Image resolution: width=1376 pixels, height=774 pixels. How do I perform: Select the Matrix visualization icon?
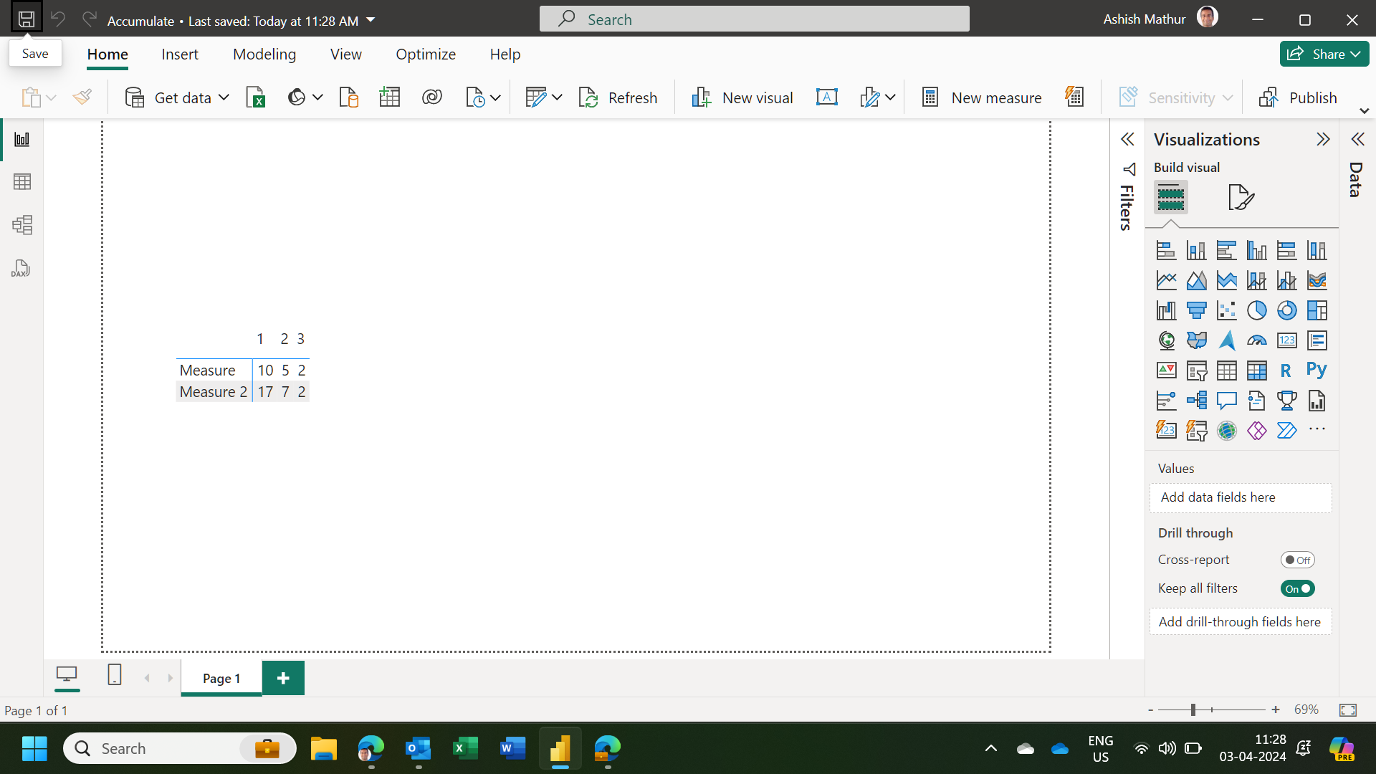point(1256,371)
